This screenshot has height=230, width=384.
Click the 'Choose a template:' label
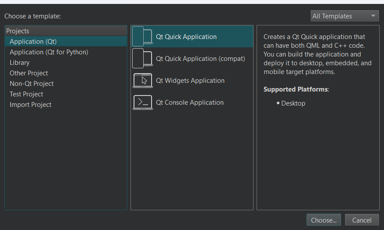click(33, 16)
